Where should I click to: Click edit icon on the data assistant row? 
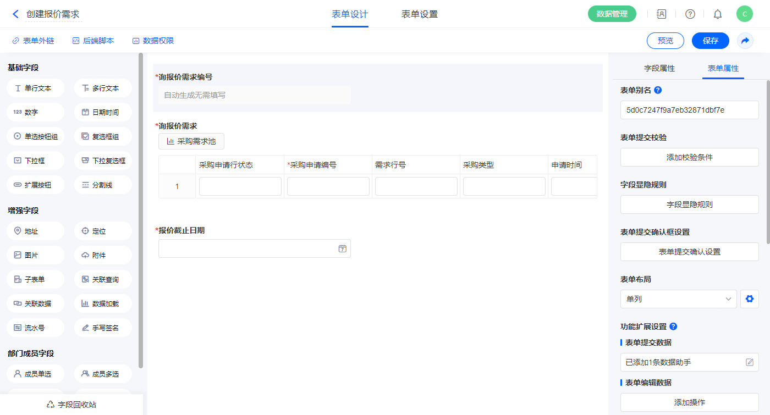click(749, 362)
